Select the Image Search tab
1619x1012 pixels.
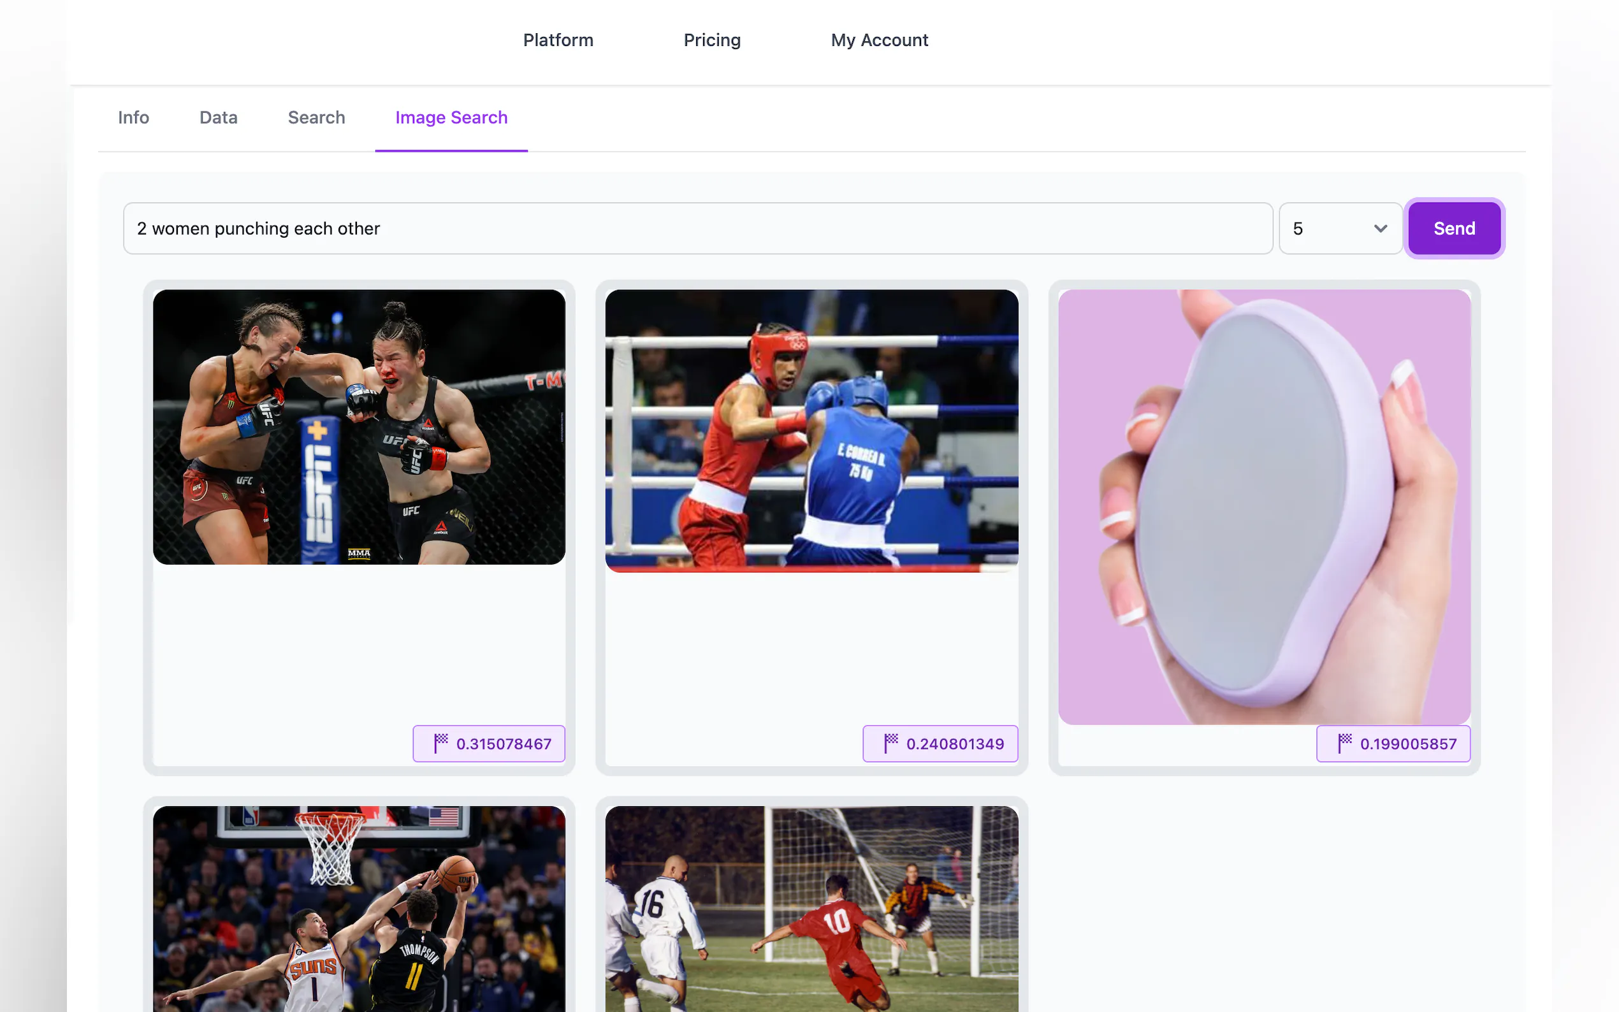click(451, 117)
